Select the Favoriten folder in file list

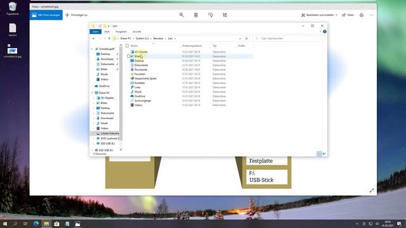coord(140,74)
